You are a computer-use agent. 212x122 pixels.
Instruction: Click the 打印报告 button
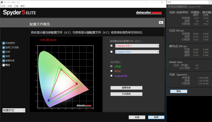point(126,94)
